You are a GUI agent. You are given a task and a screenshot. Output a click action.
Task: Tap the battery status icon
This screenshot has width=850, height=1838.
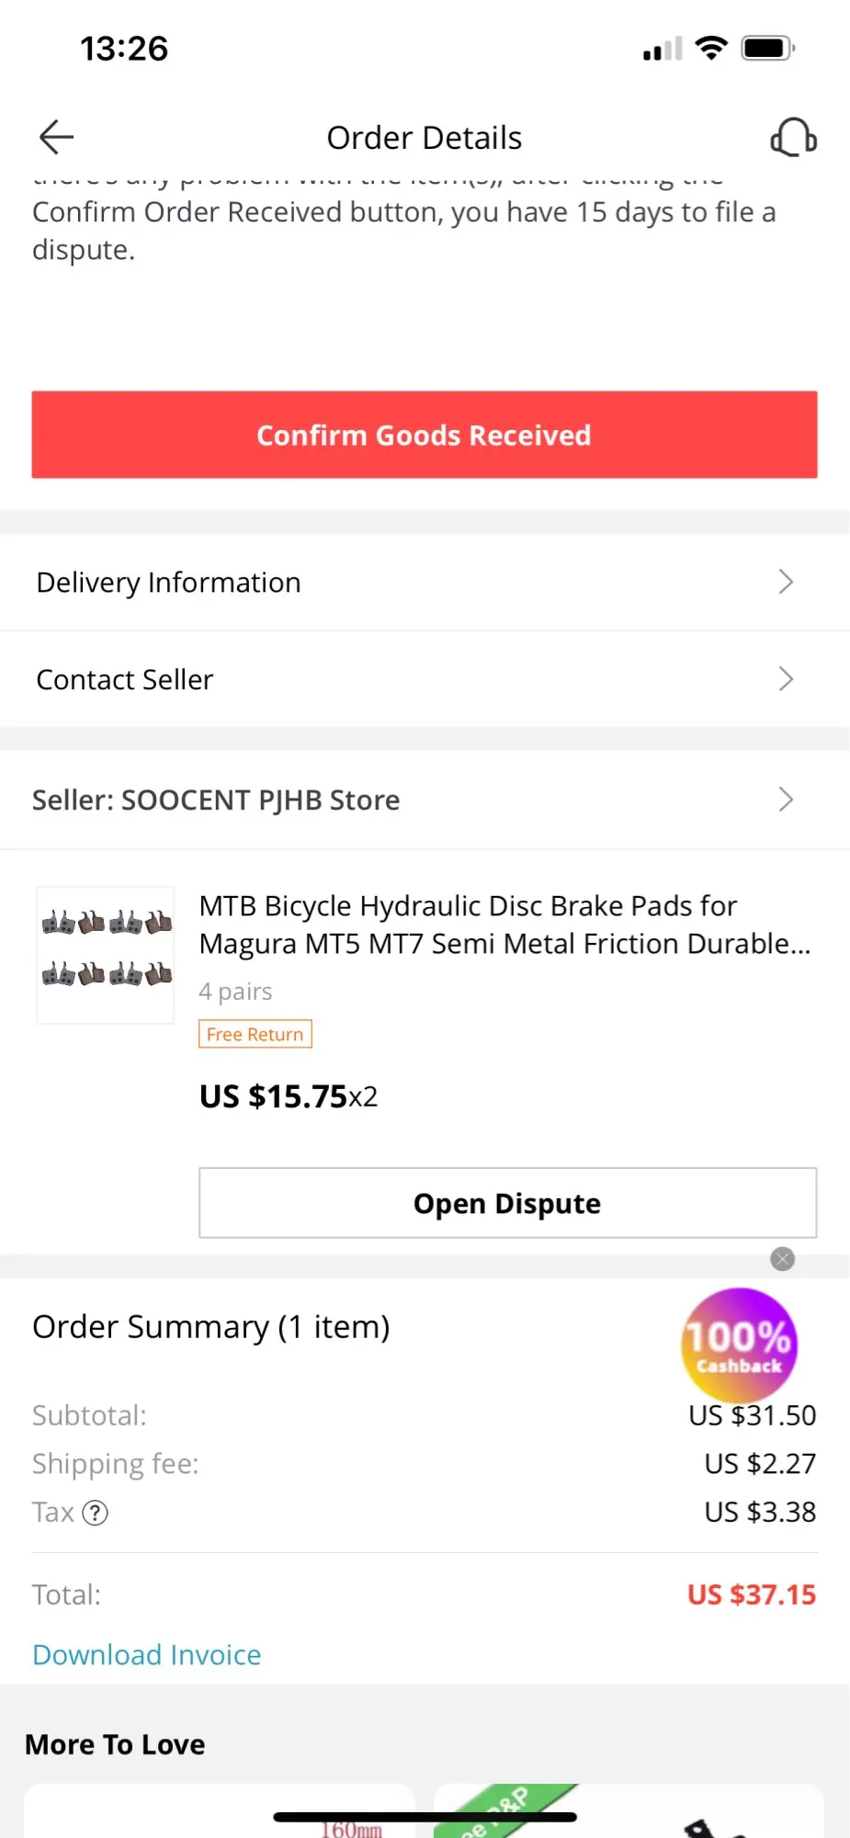pyautogui.click(x=767, y=48)
